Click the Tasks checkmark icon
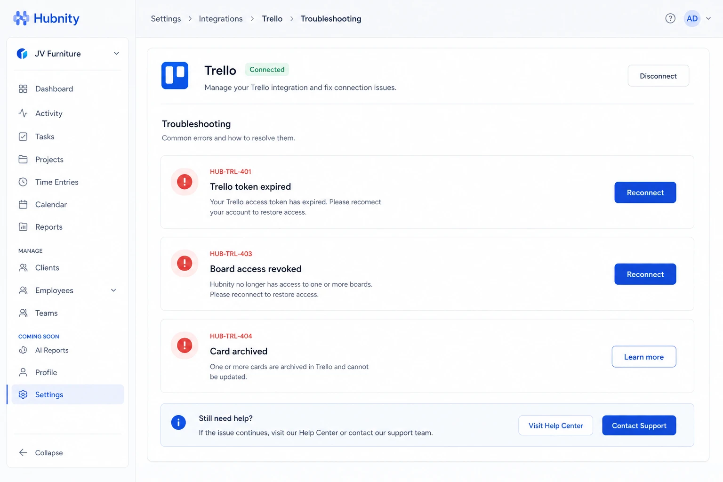Image resolution: width=723 pixels, height=482 pixels. pos(23,137)
